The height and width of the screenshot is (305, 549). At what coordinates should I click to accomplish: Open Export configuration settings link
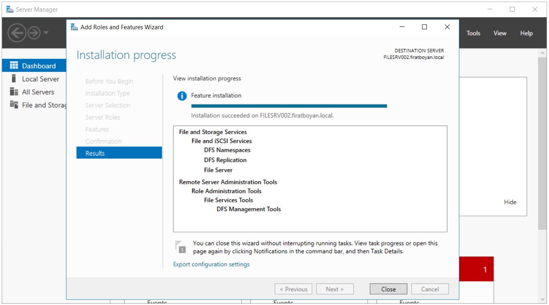pyautogui.click(x=211, y=264)
